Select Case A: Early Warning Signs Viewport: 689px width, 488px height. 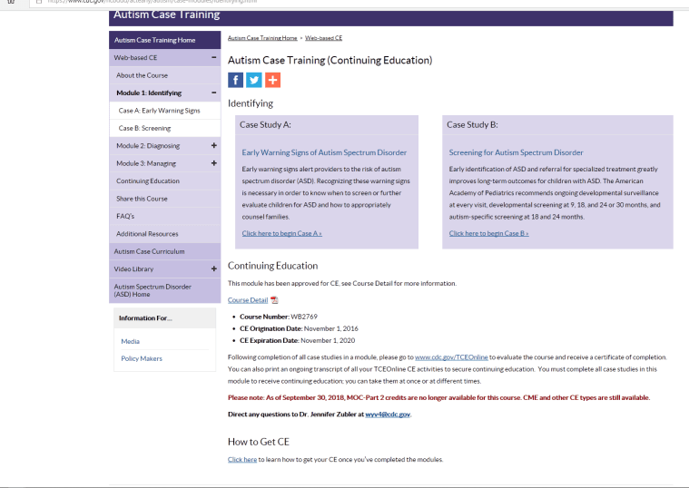point(159,111)
